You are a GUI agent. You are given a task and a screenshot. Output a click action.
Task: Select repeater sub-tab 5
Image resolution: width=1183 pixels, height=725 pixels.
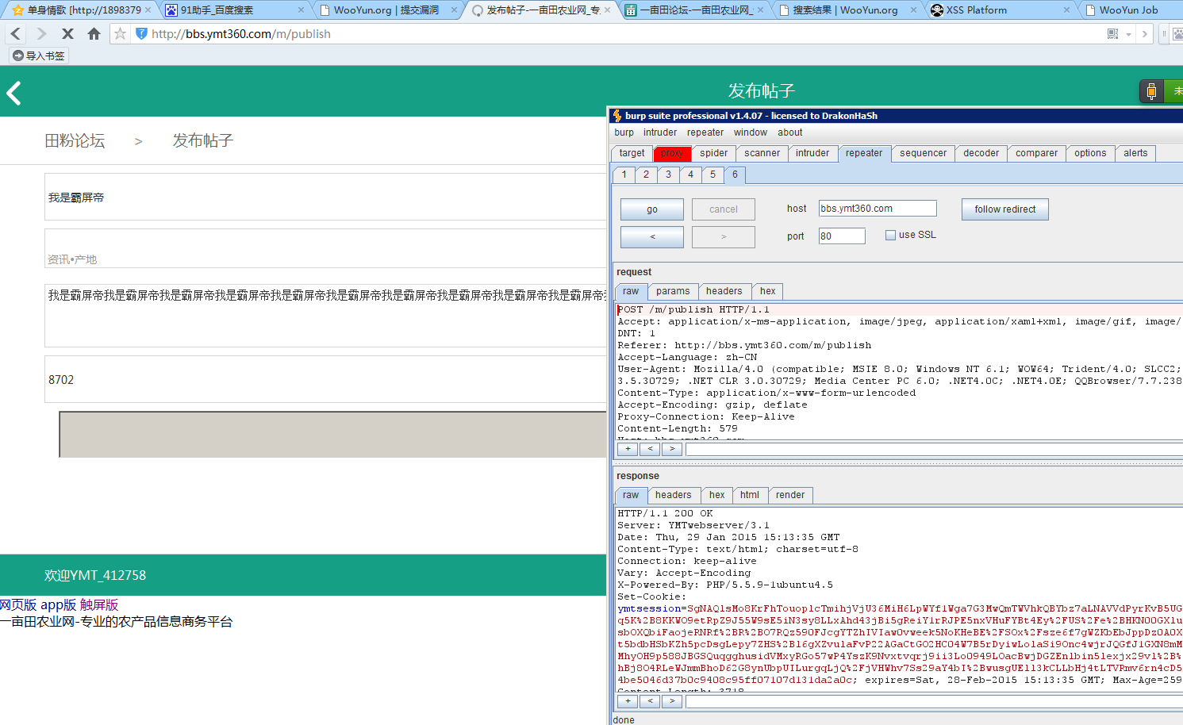click(x=713, y=175)
